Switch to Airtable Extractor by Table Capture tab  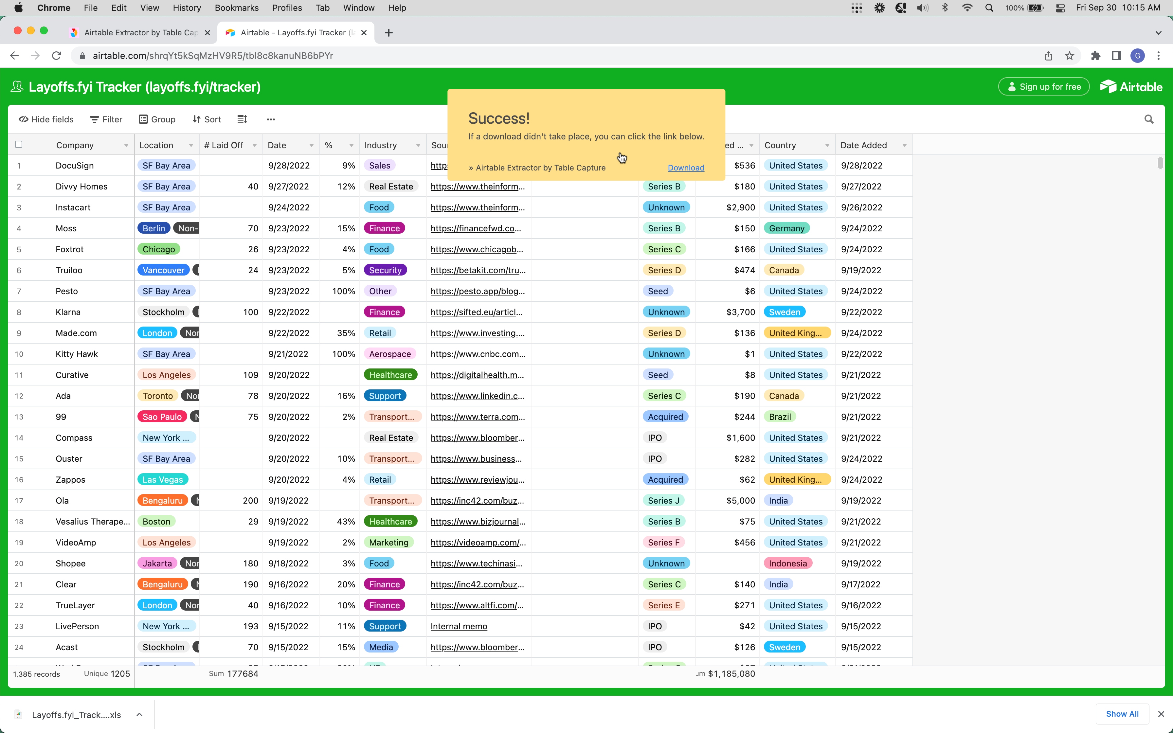140,32
